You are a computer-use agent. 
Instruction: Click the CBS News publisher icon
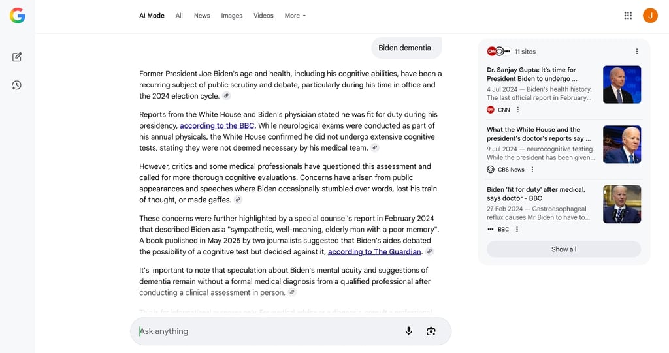[x=491, y=169]
